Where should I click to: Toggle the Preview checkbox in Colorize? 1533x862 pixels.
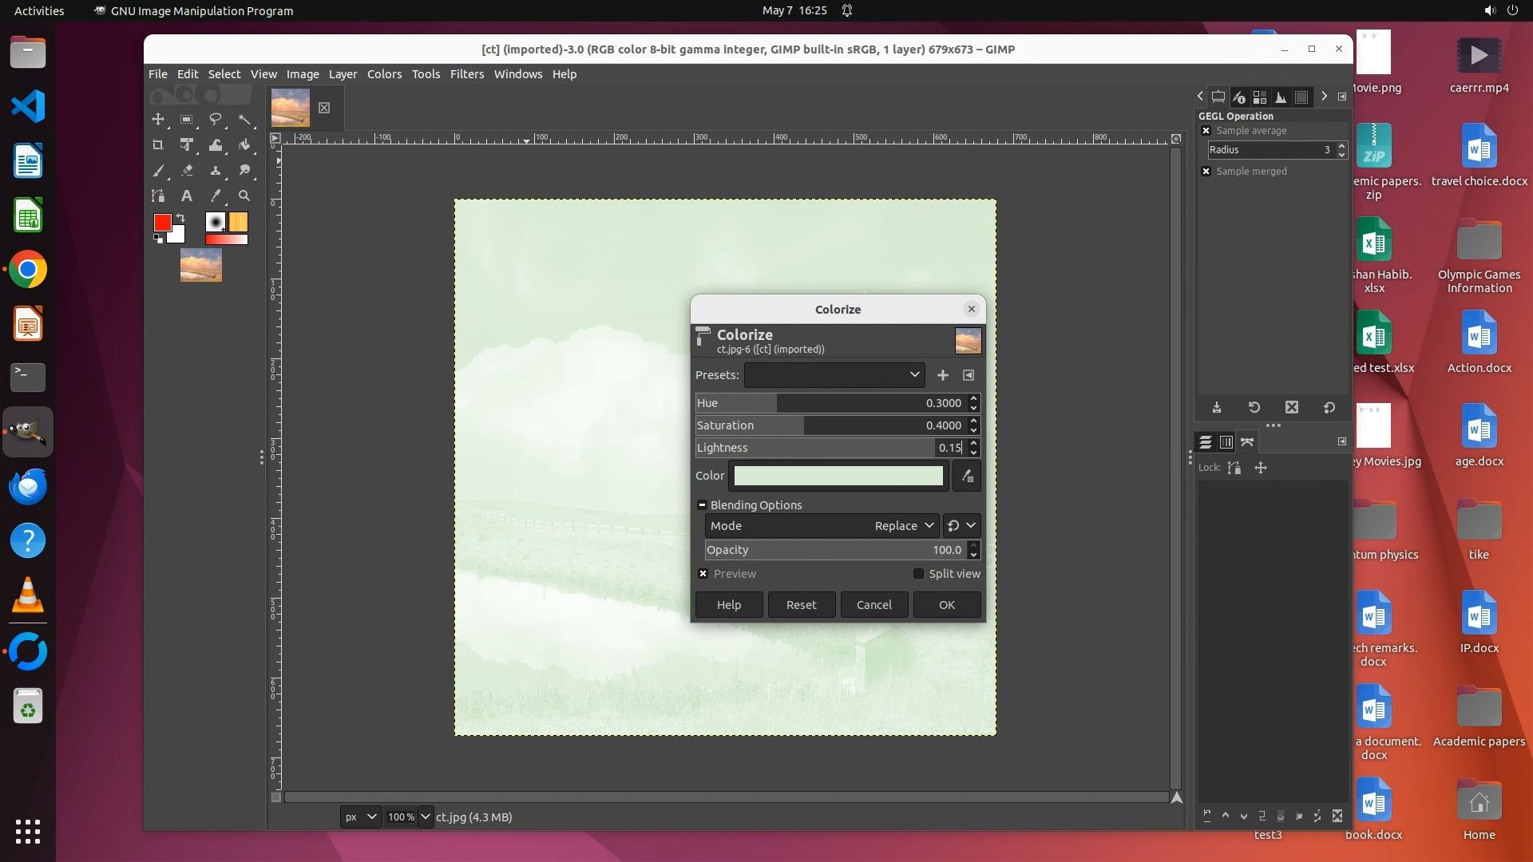[x=703, y=574]
